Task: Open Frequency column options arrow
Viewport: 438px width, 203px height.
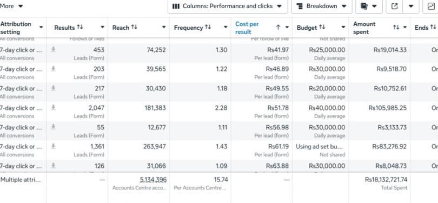Action: 225,28
